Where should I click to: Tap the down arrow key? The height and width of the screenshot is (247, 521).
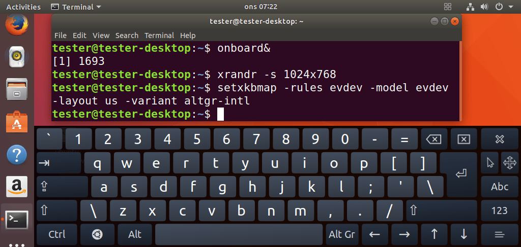point(464,234)
